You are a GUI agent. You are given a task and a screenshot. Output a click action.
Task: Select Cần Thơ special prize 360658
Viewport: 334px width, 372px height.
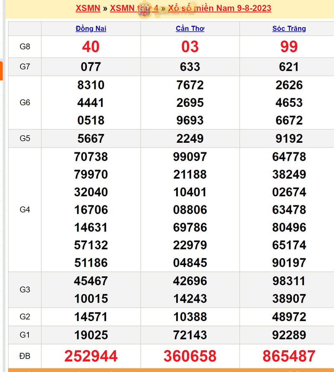pos(190,356)
